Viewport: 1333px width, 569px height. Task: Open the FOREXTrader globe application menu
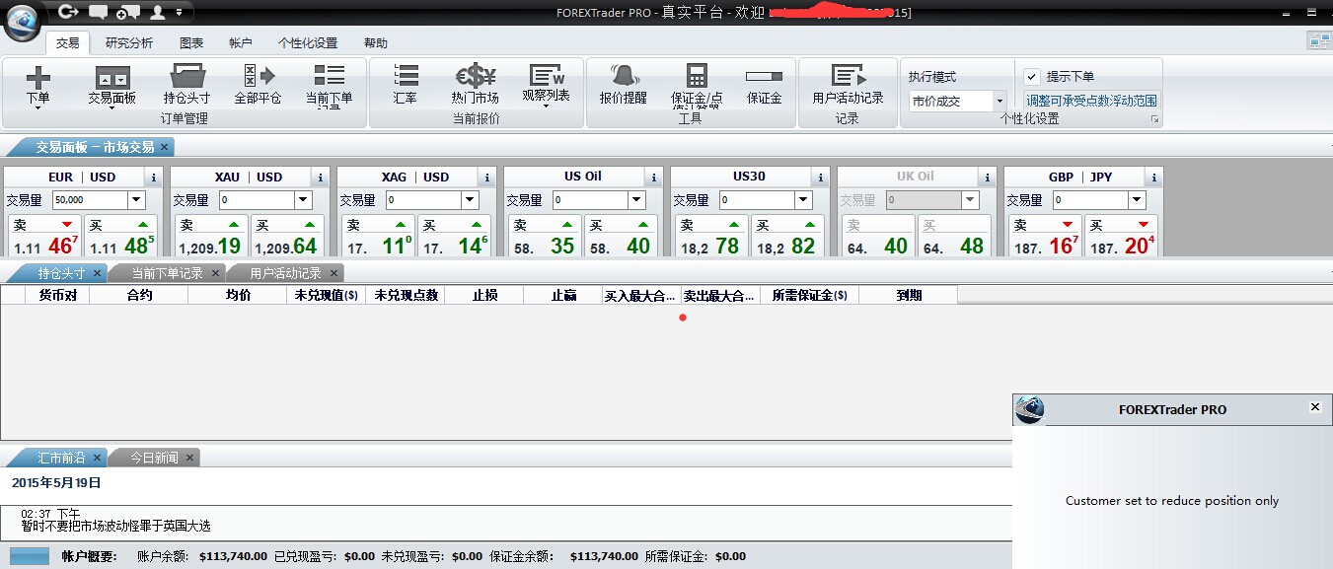tap(22, 22)
